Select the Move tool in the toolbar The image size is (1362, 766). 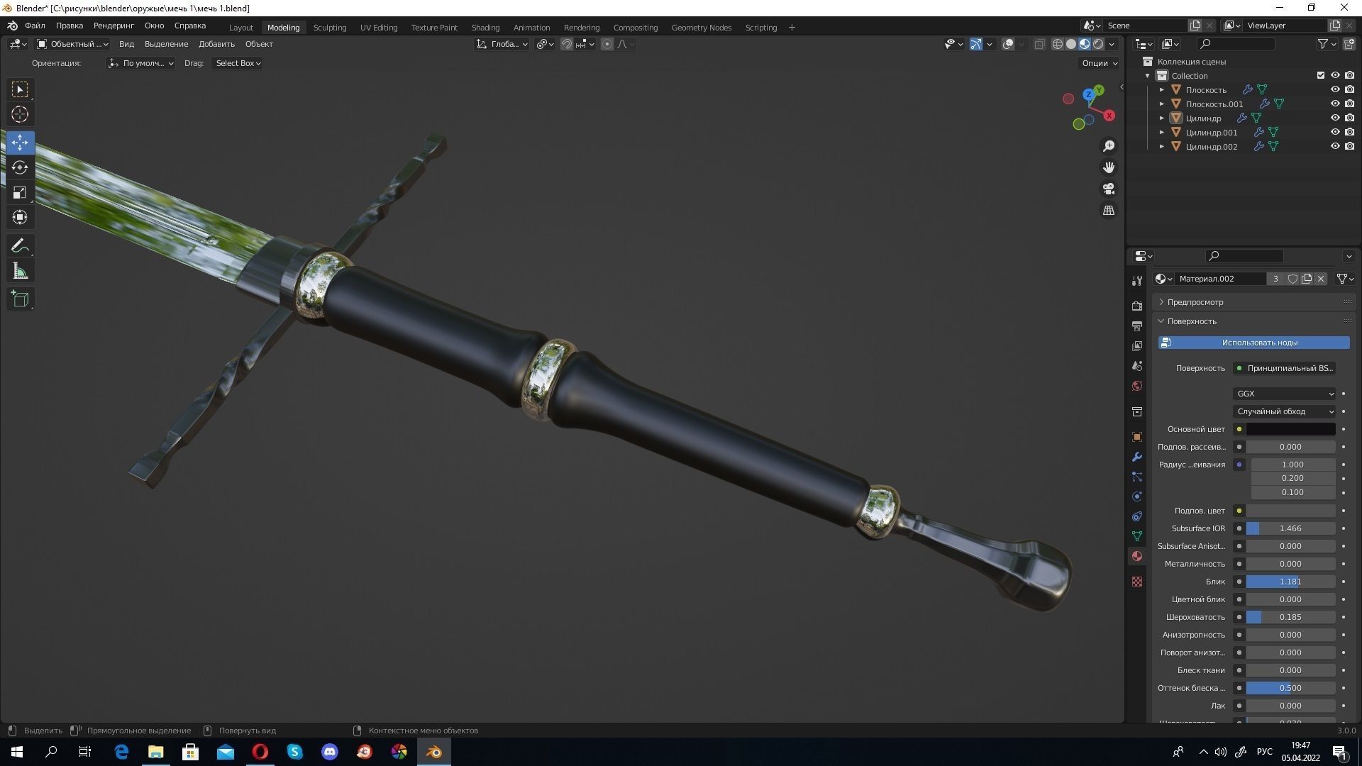point(19,143)
